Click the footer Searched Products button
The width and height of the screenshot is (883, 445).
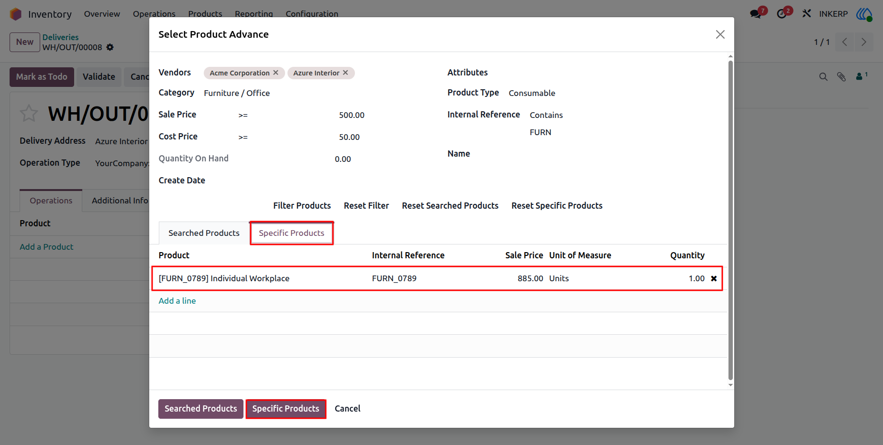[201, 409]
